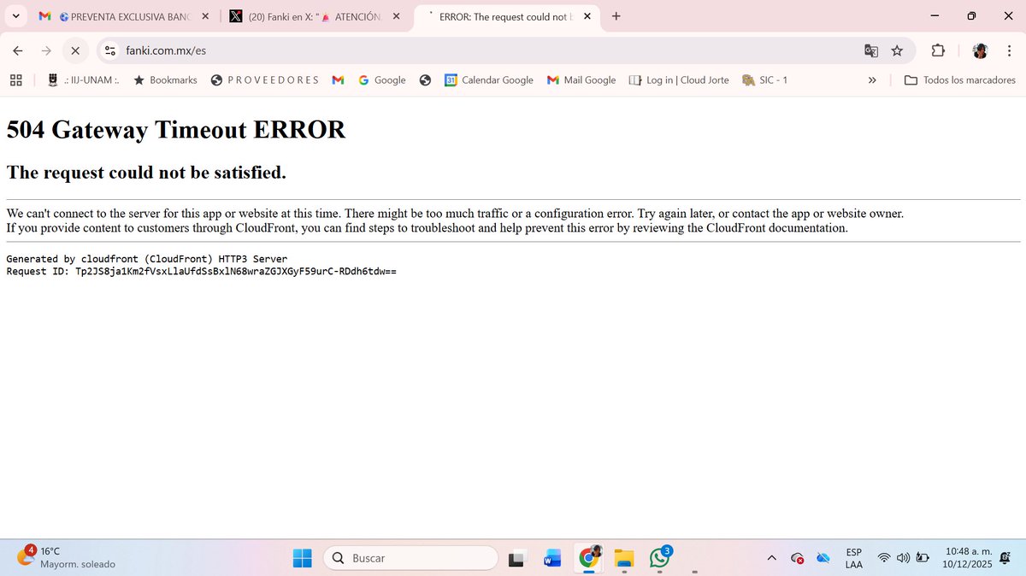
Task: Open the tab search dropdown arrow
Action: (x=15, y=16)
